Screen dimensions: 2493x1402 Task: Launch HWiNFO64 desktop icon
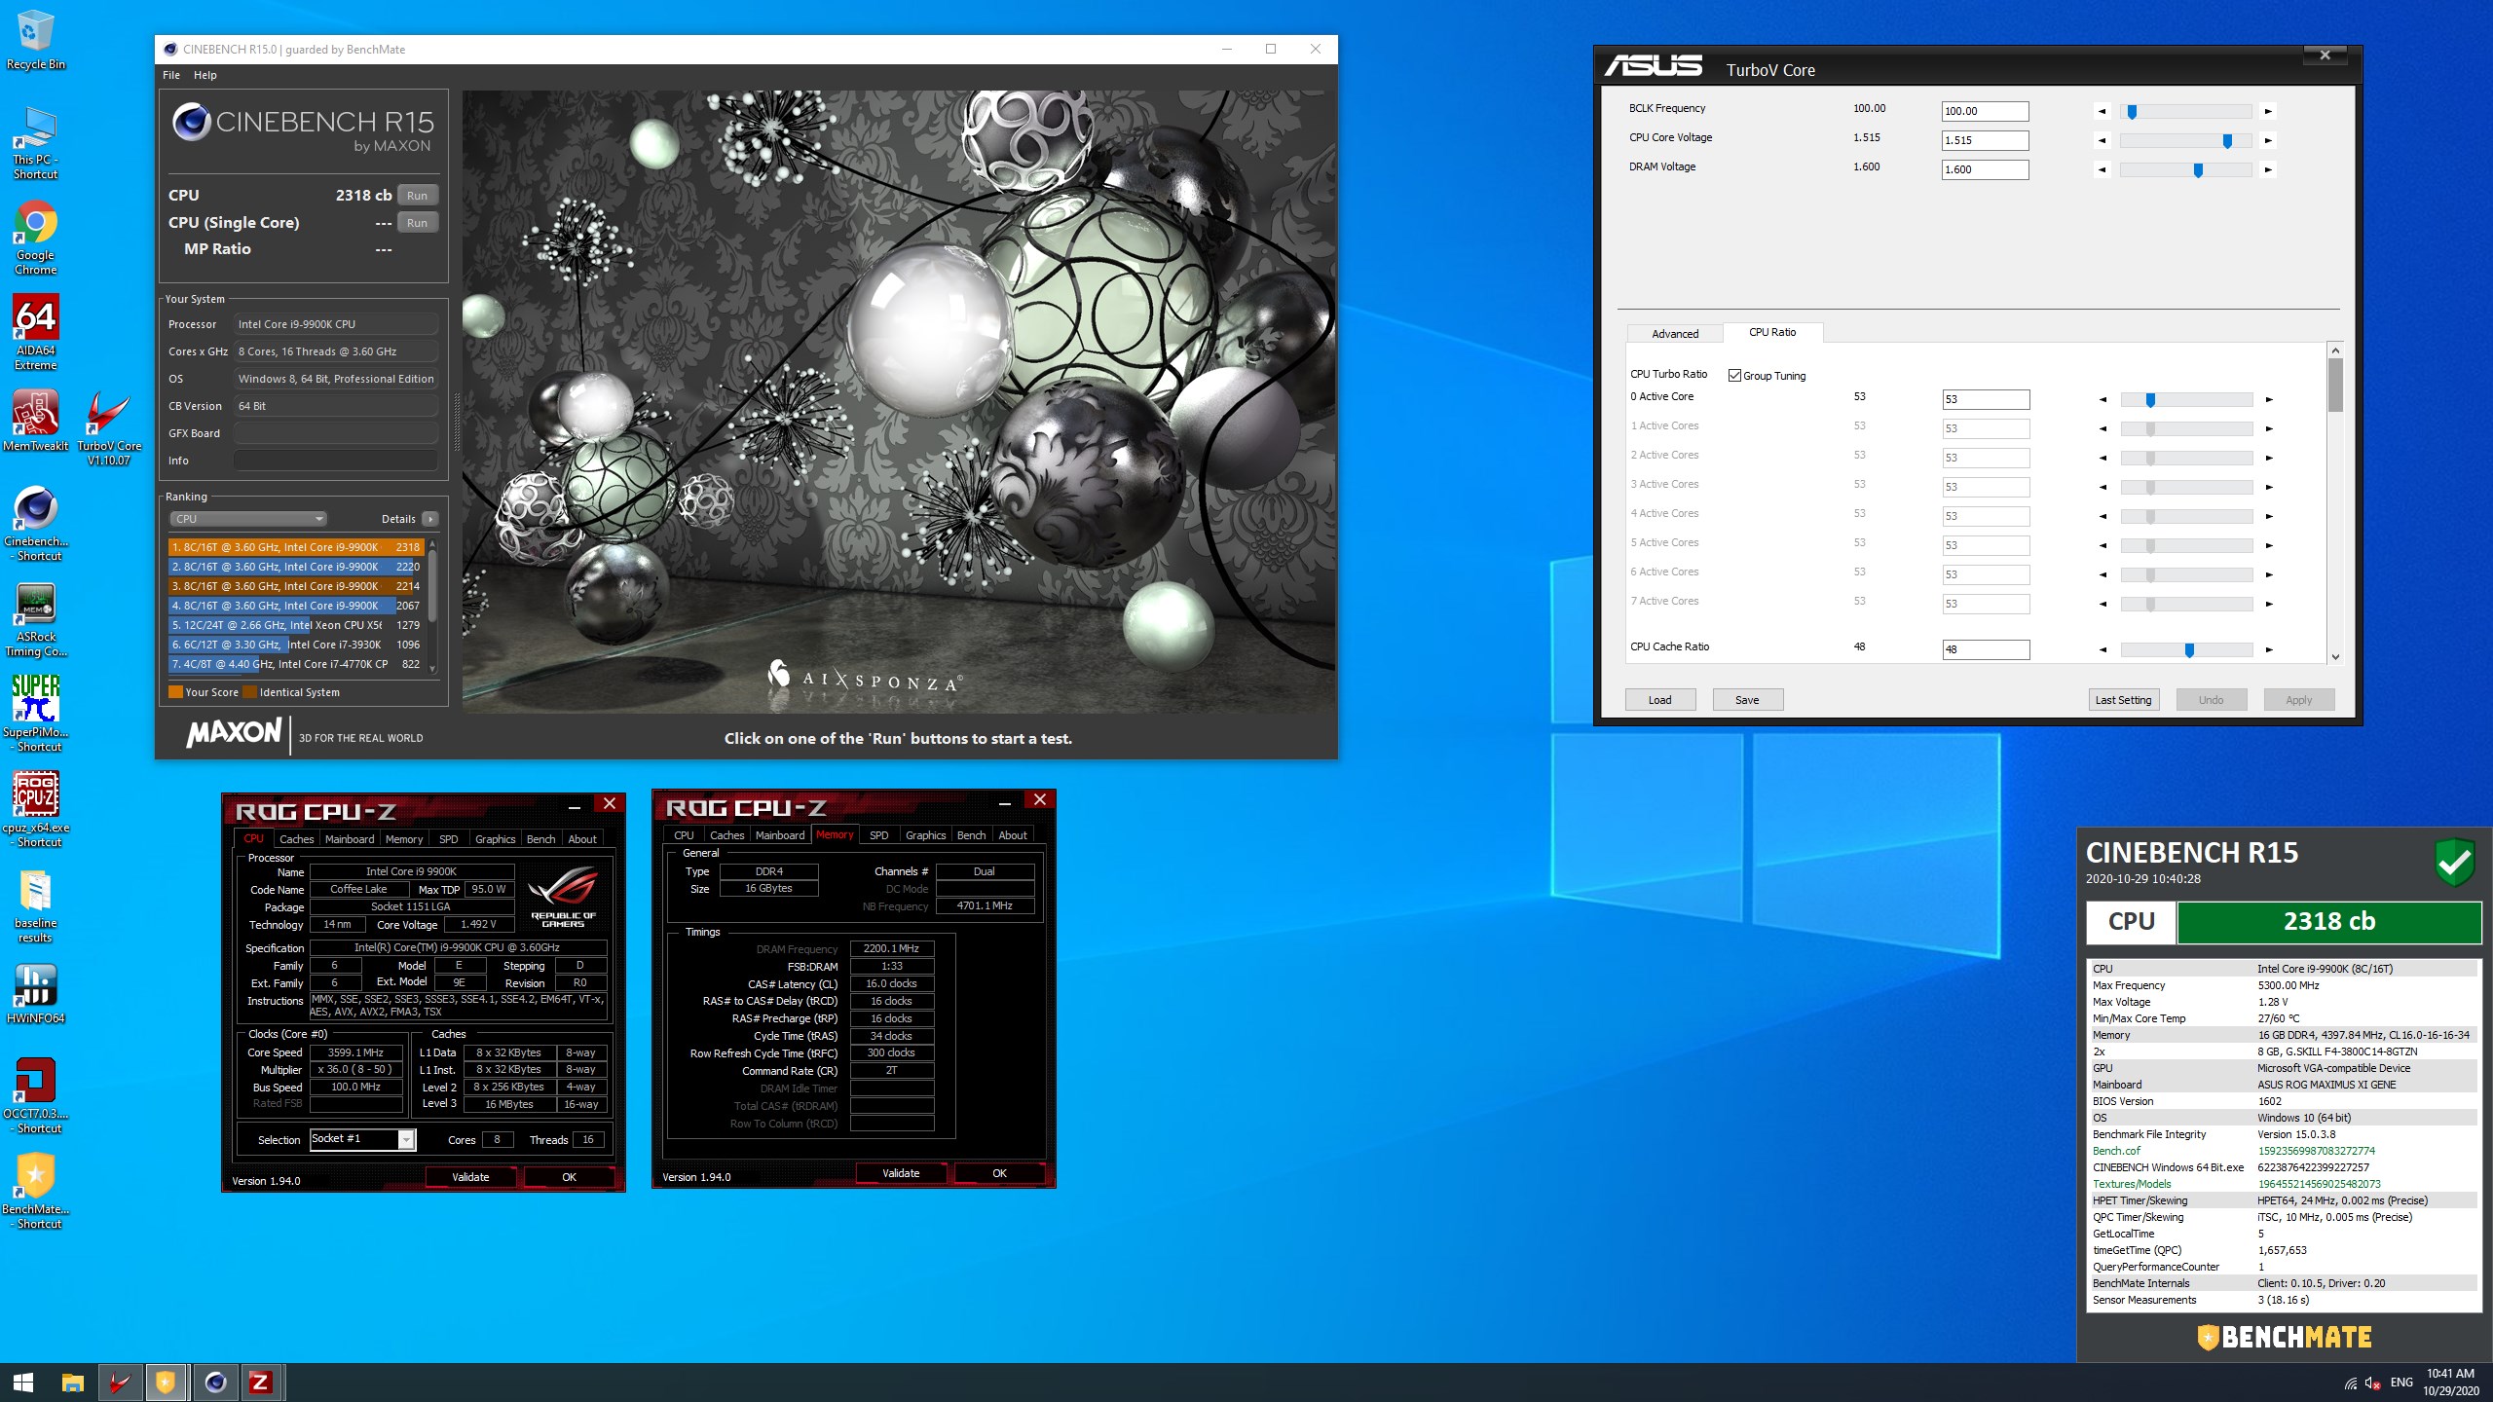pyautogui.click(x=35, y=993)
